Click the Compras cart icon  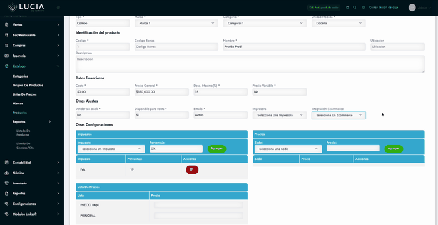pos(7,46)
